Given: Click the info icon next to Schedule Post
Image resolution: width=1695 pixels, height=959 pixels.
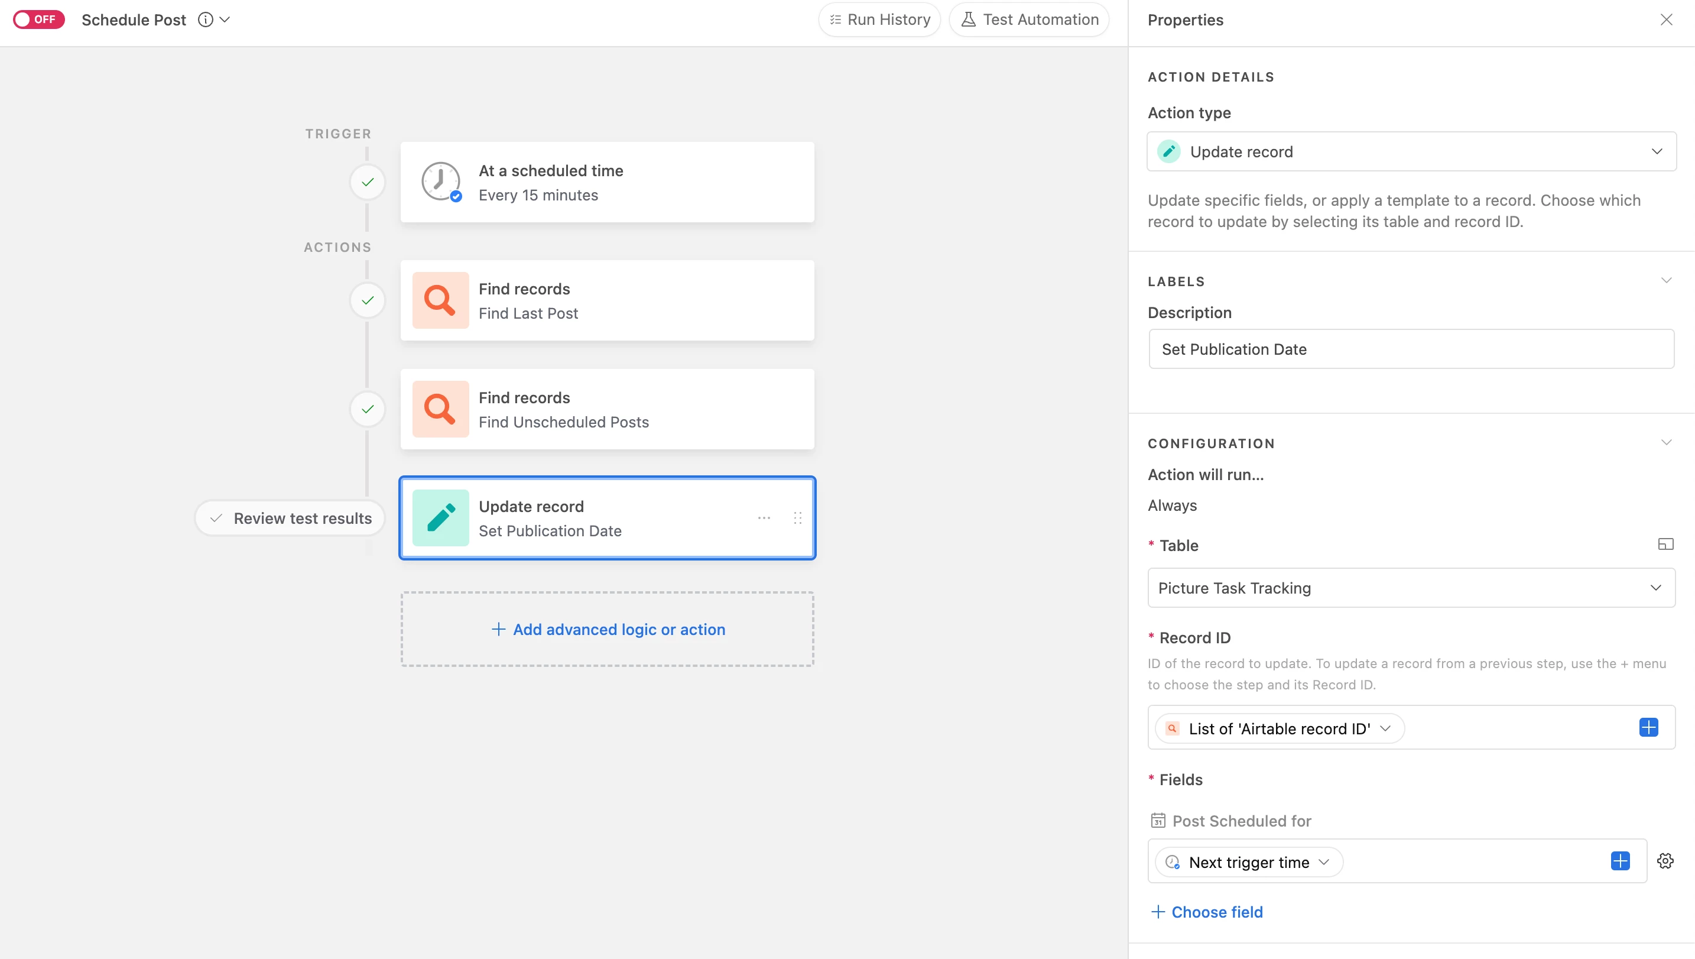Looking at the screenshot, I should (x=206, y=20).
